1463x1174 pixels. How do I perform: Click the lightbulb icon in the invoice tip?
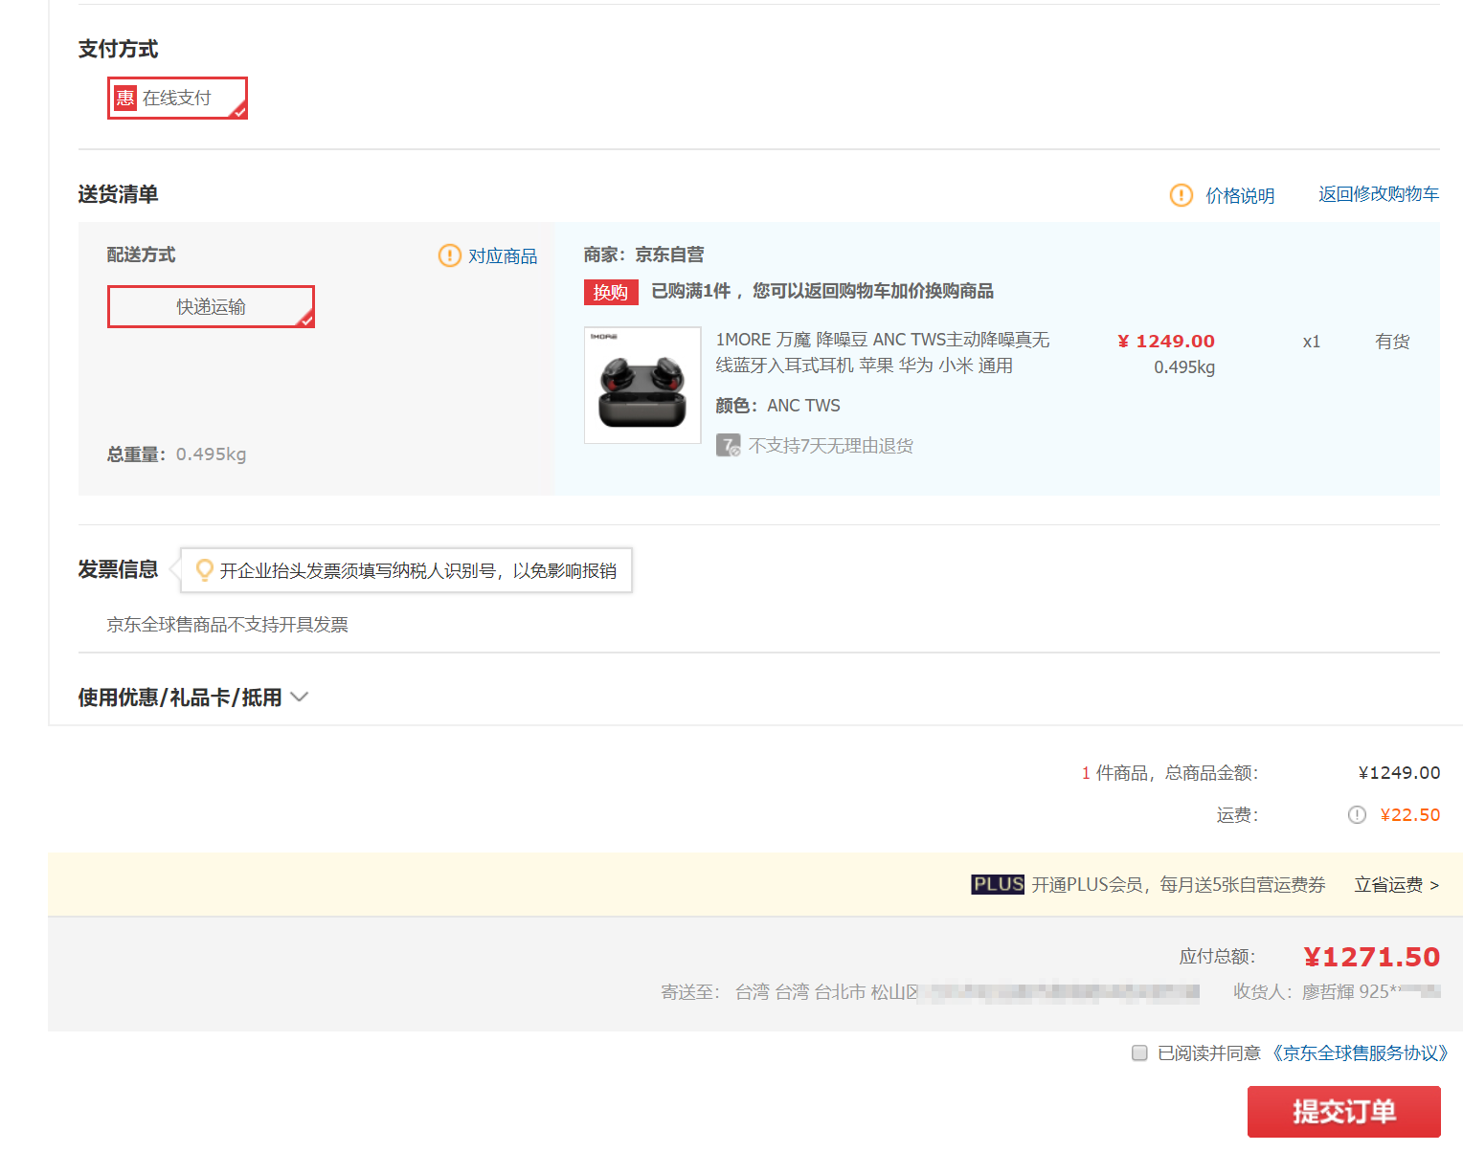204,570
